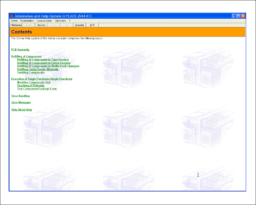Viewport: 256px width, 205px height.
Task: Open the Error Handling link
Action: pyautogui.click(x=20, y=96)
